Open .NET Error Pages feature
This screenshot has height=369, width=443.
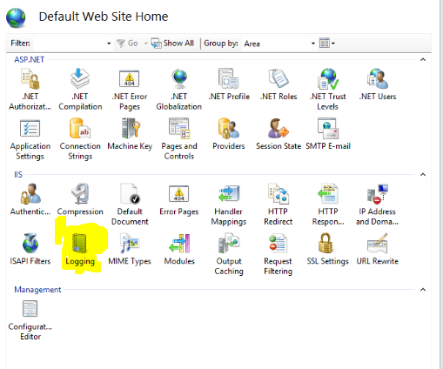130,90
